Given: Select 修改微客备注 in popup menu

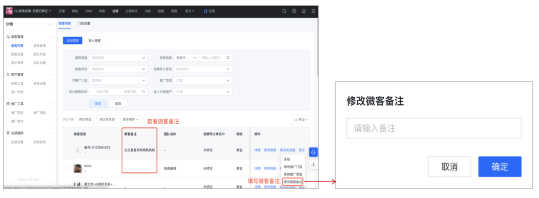Looking at the screenshot, I should pyautogui.click(x=293, y=182).
